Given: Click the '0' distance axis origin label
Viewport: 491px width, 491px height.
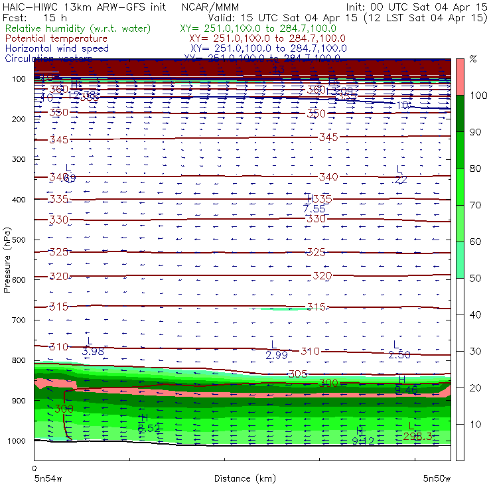Looking at the screenshot, I should tap(34, 468).
